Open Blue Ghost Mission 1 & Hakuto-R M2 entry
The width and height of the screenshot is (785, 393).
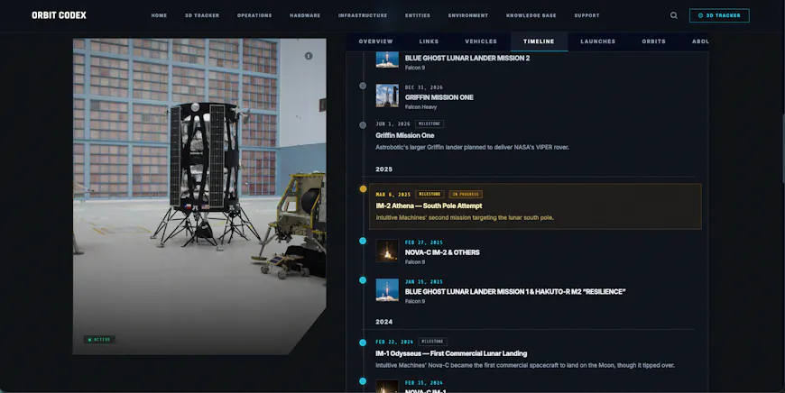(515, 291)
